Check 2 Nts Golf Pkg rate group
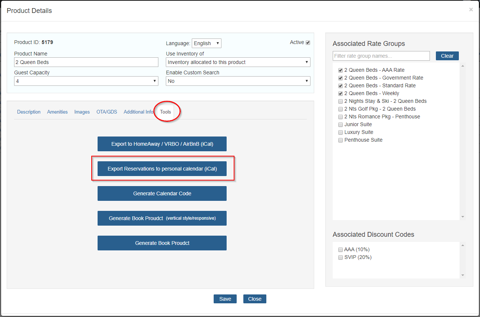The image size is (480, 317). point(341,109)
